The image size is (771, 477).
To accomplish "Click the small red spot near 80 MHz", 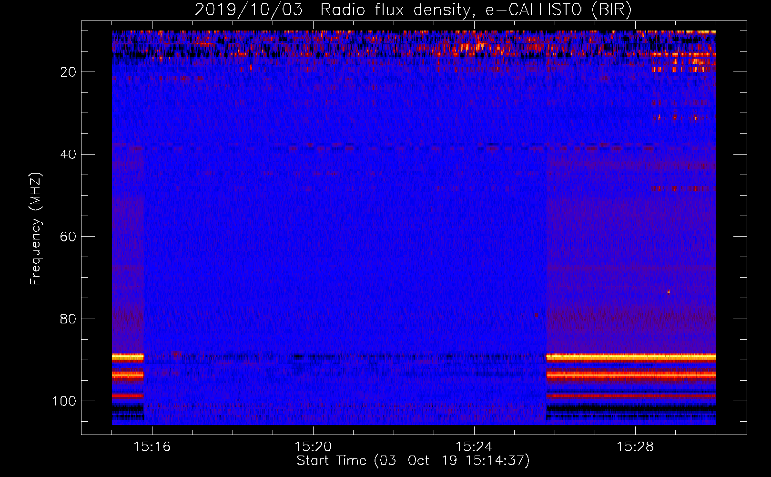I will coord(536,315).
